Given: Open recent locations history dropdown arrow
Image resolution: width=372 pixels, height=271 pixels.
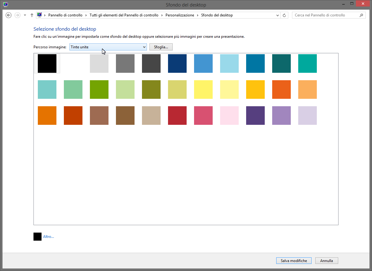Looking at the screenshot, I should coord(25,15).
